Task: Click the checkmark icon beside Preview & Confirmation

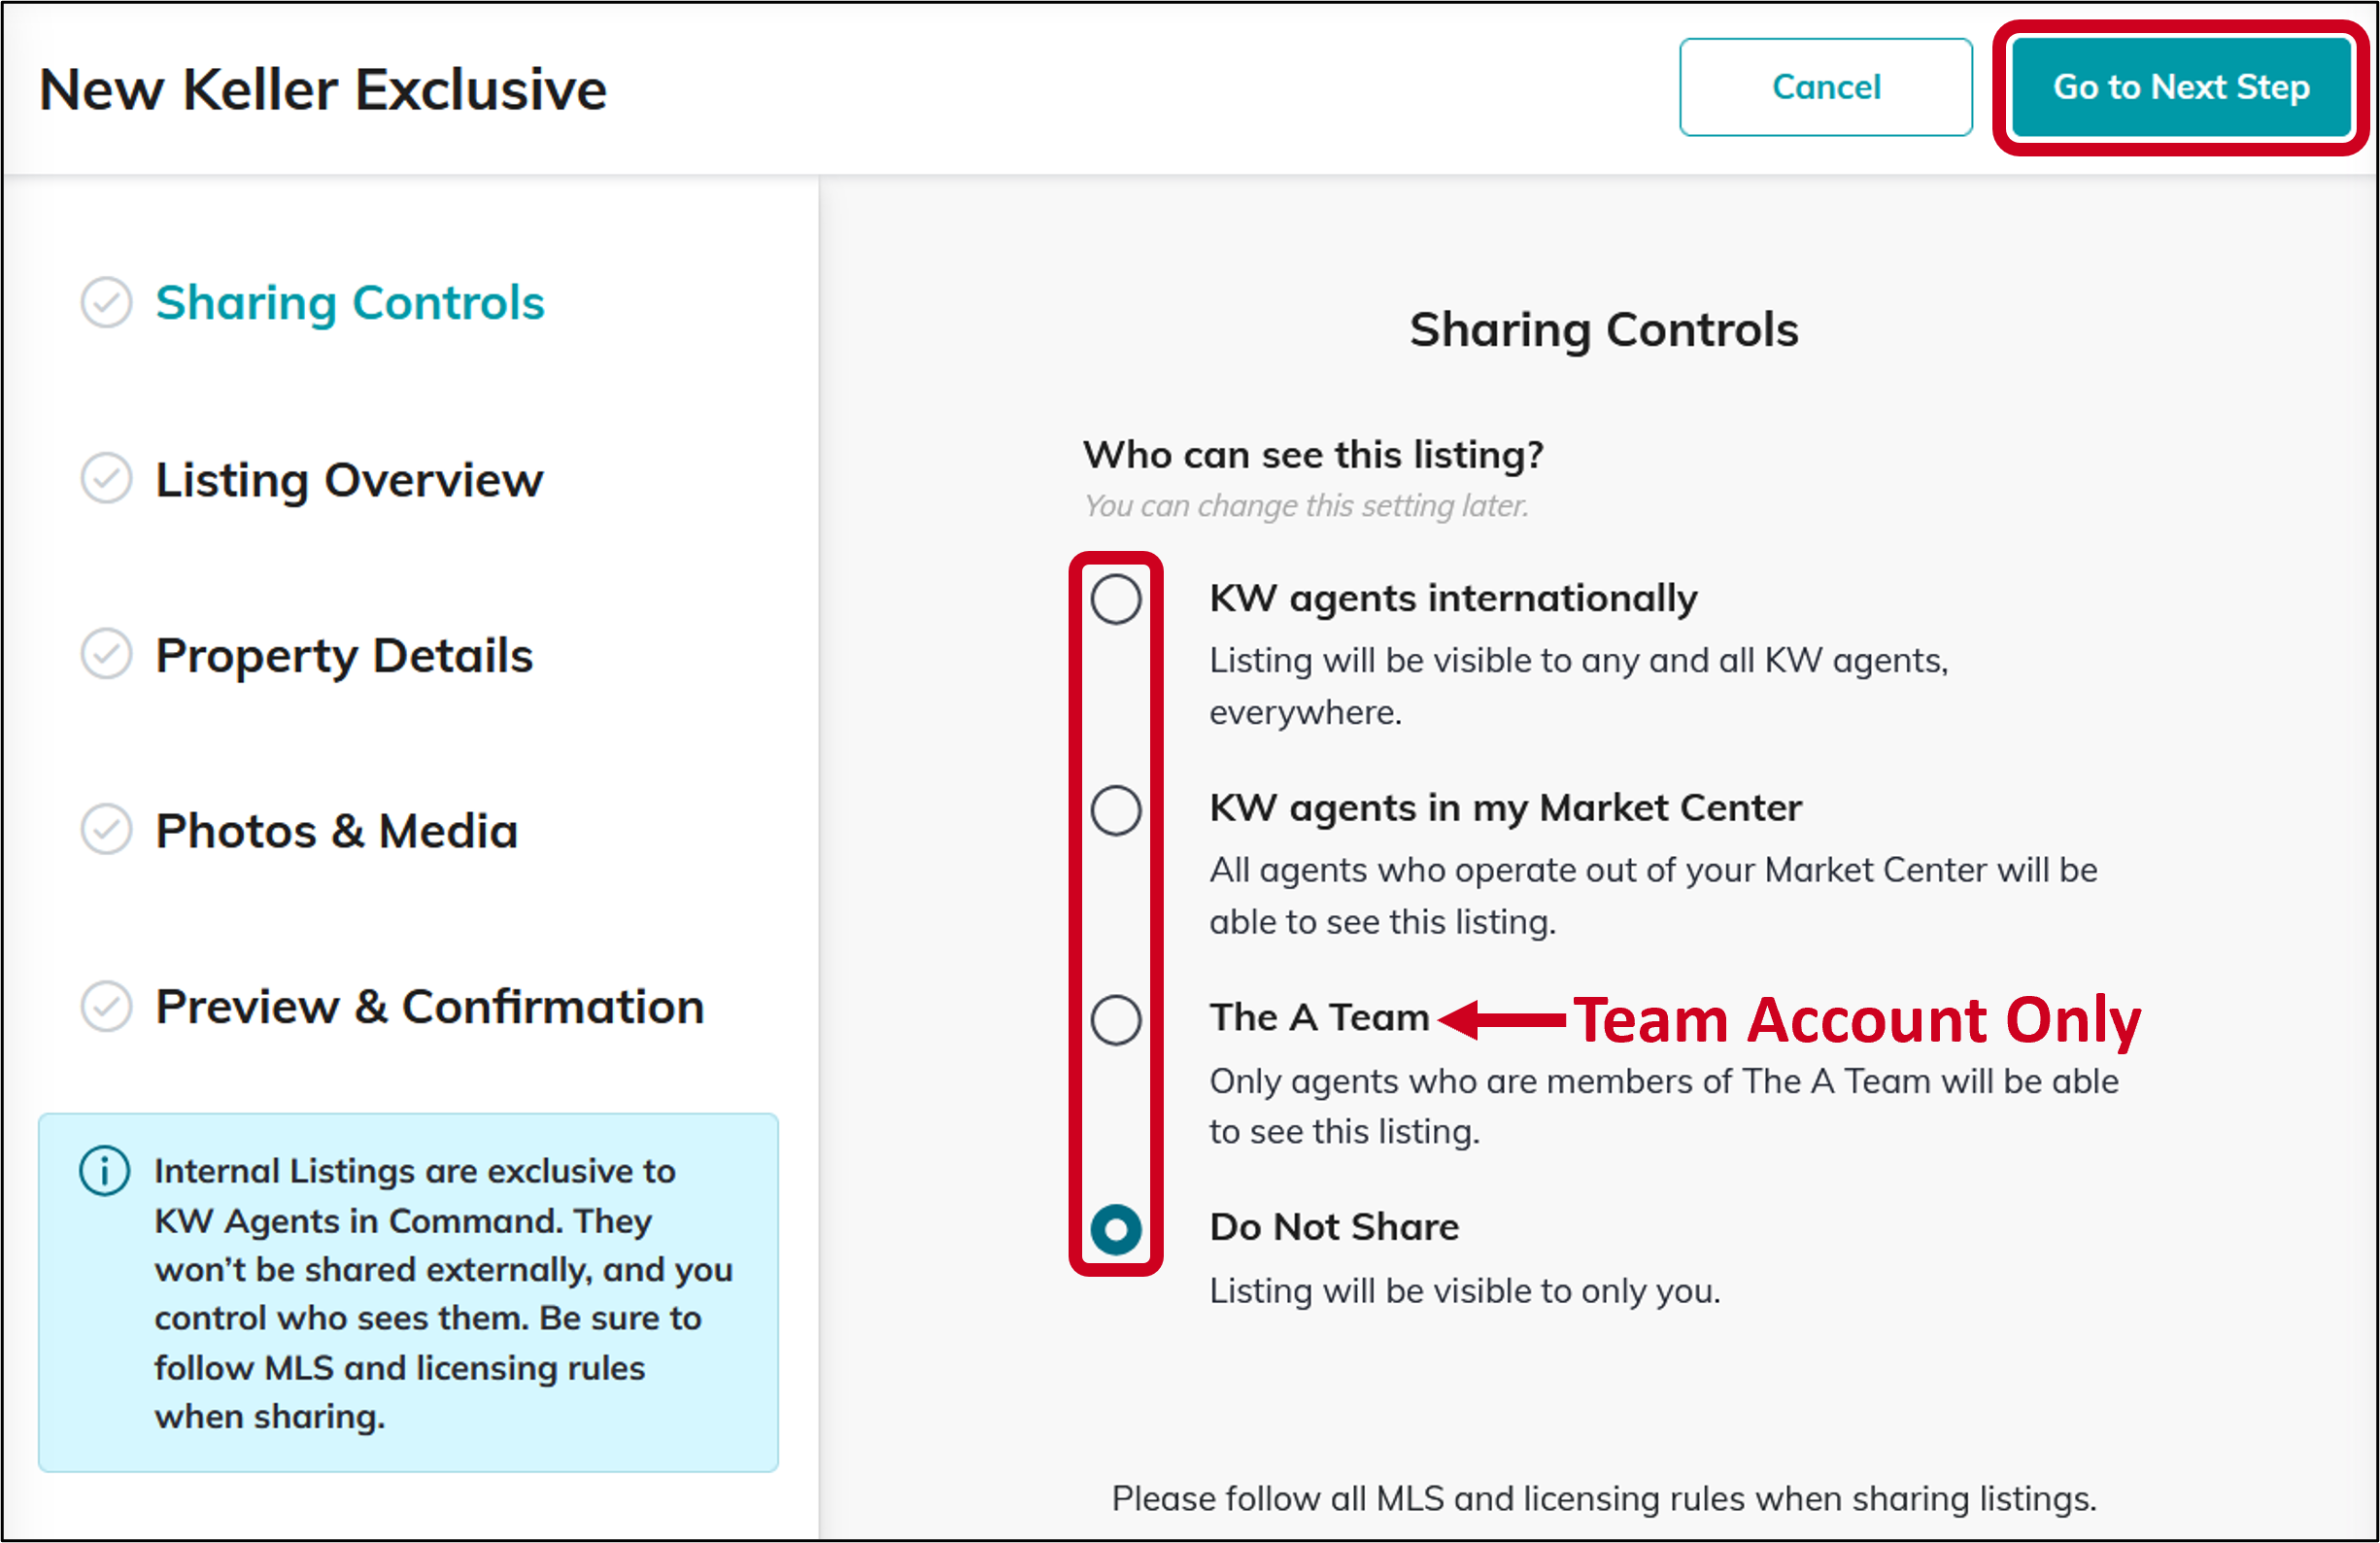Action: point(106,1006)
